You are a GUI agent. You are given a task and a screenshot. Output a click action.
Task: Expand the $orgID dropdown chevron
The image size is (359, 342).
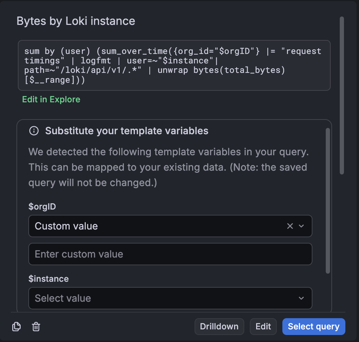pyautogui.click(x=301, y=226)
